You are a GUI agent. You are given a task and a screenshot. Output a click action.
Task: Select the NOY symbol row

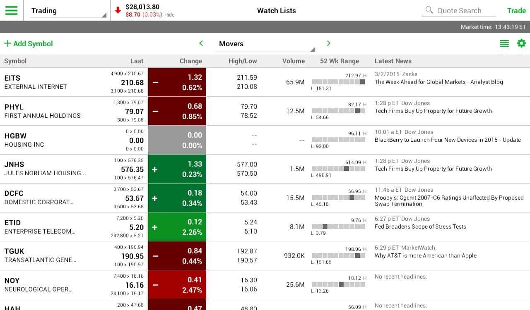point(265,285)
